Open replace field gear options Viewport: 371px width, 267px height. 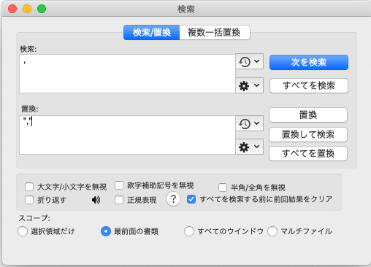[x=244, y=147]
